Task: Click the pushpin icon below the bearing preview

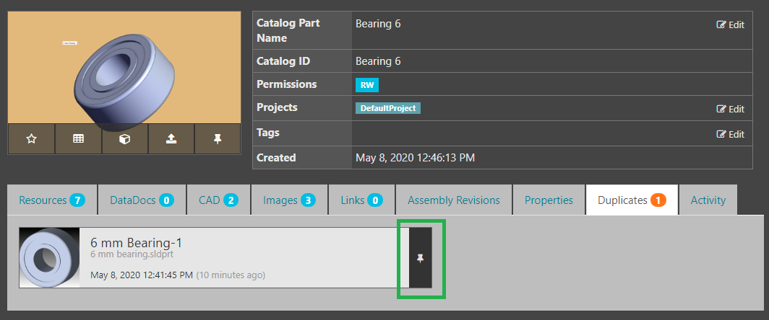Action: click(x=218, y=139)
